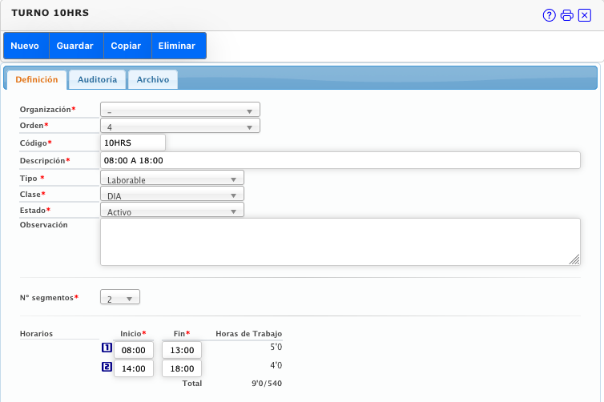
Task: Expand the Clase dropdown showing DIA
Action: coord(172,194)
